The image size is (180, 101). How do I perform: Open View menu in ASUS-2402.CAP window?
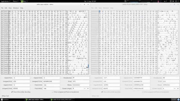[x=100, y=8]
